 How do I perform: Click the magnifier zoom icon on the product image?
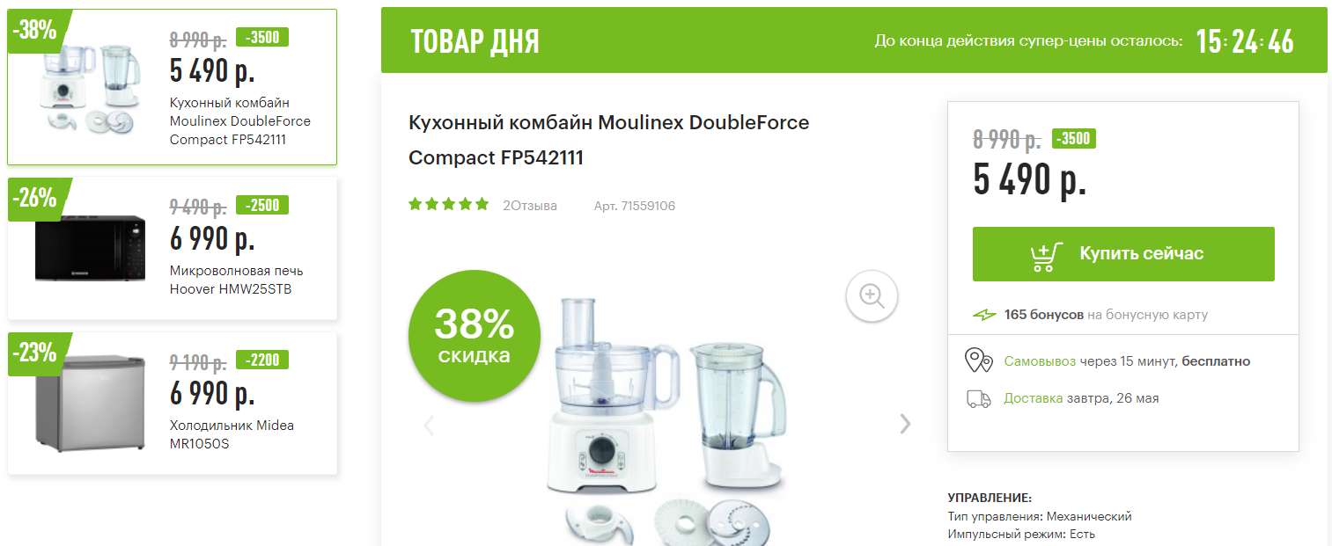coord(872,295)
